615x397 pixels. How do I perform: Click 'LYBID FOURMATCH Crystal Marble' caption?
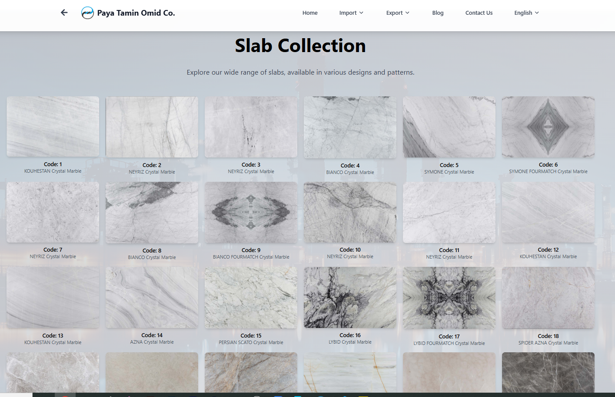(x=449, y=343)
